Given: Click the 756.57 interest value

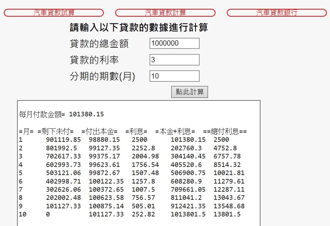Looking at the screenshot, I should coord(143,198).
